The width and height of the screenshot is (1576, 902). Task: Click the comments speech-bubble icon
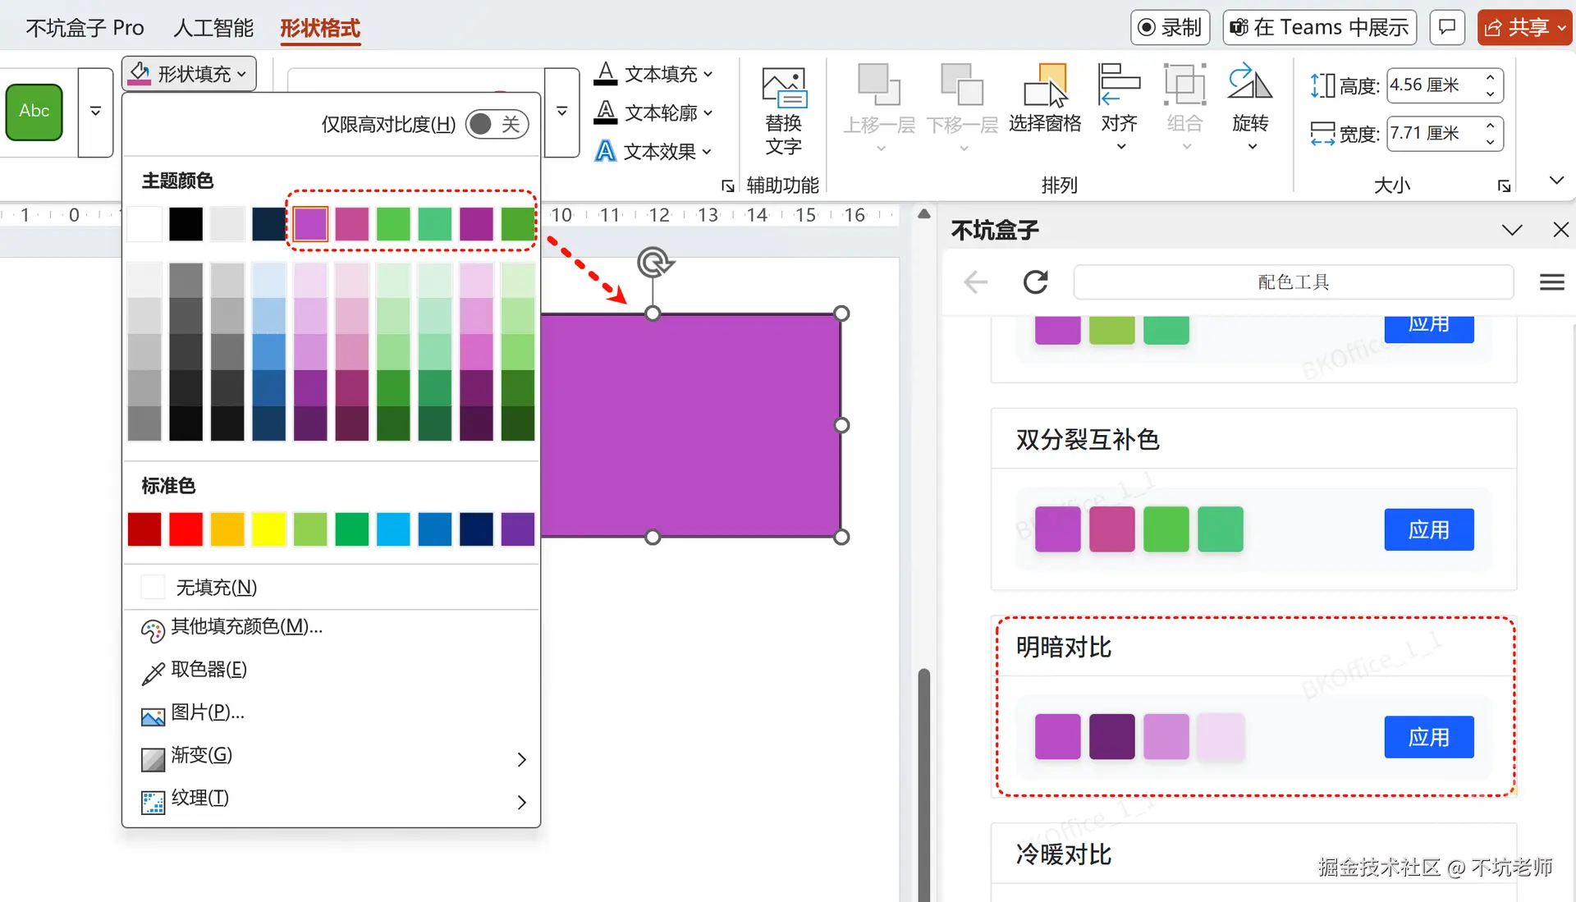1447,27
